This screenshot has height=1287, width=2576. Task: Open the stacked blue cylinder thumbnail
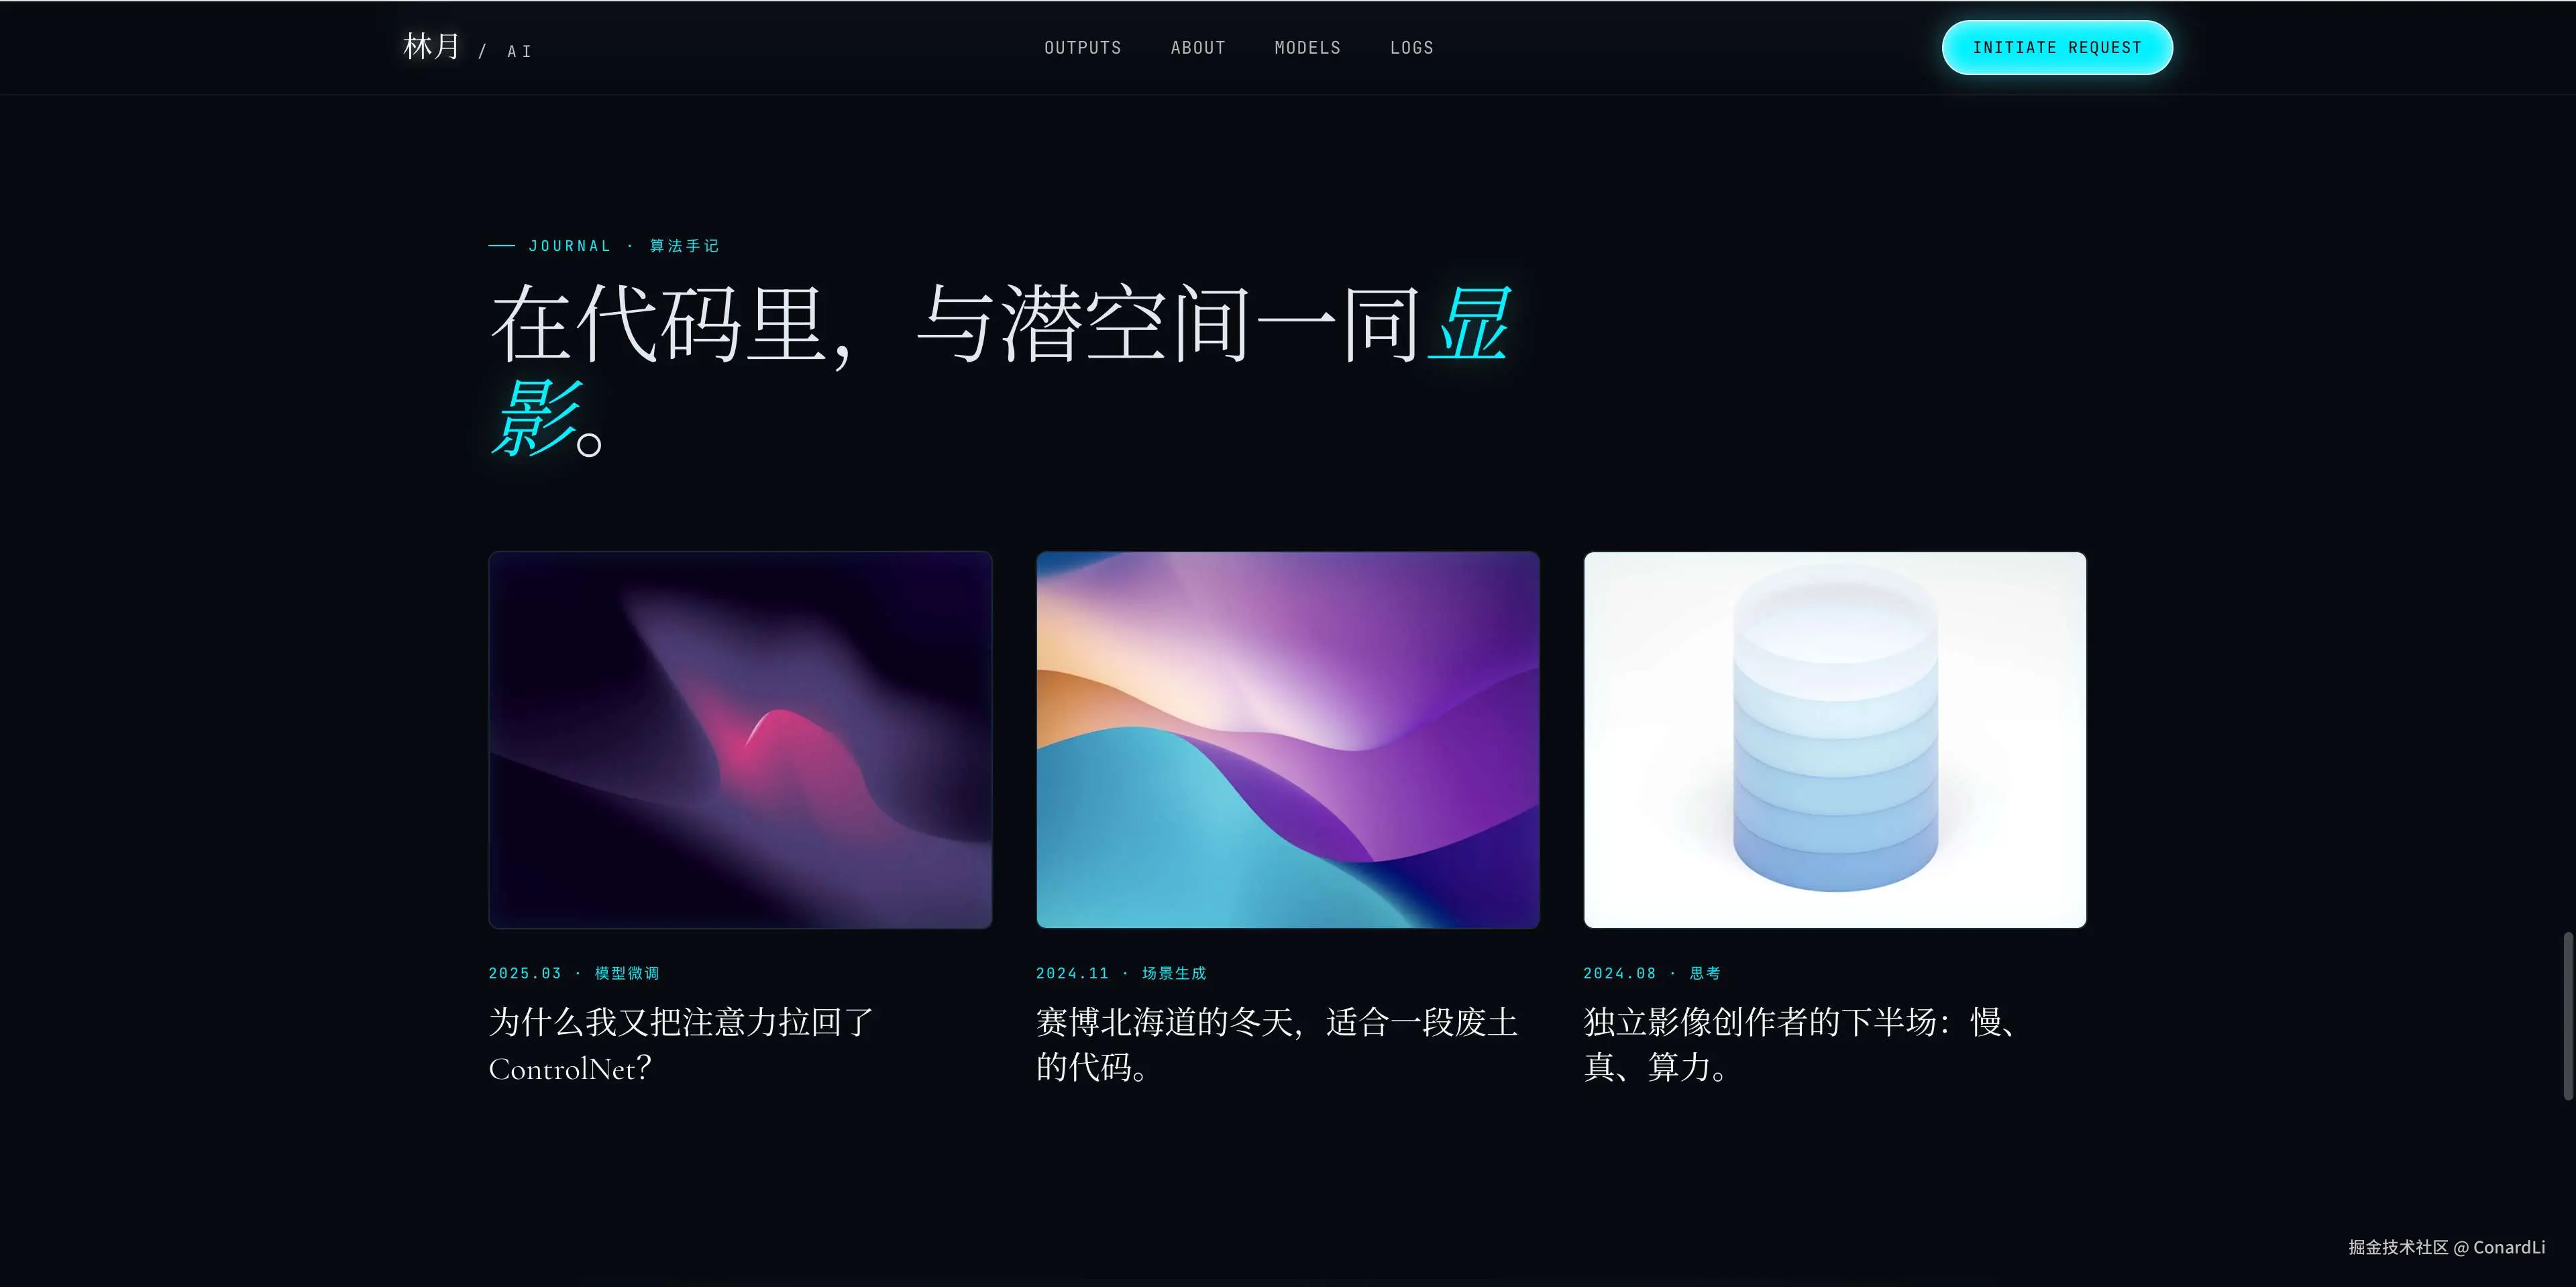click(x=1835, y=740)
